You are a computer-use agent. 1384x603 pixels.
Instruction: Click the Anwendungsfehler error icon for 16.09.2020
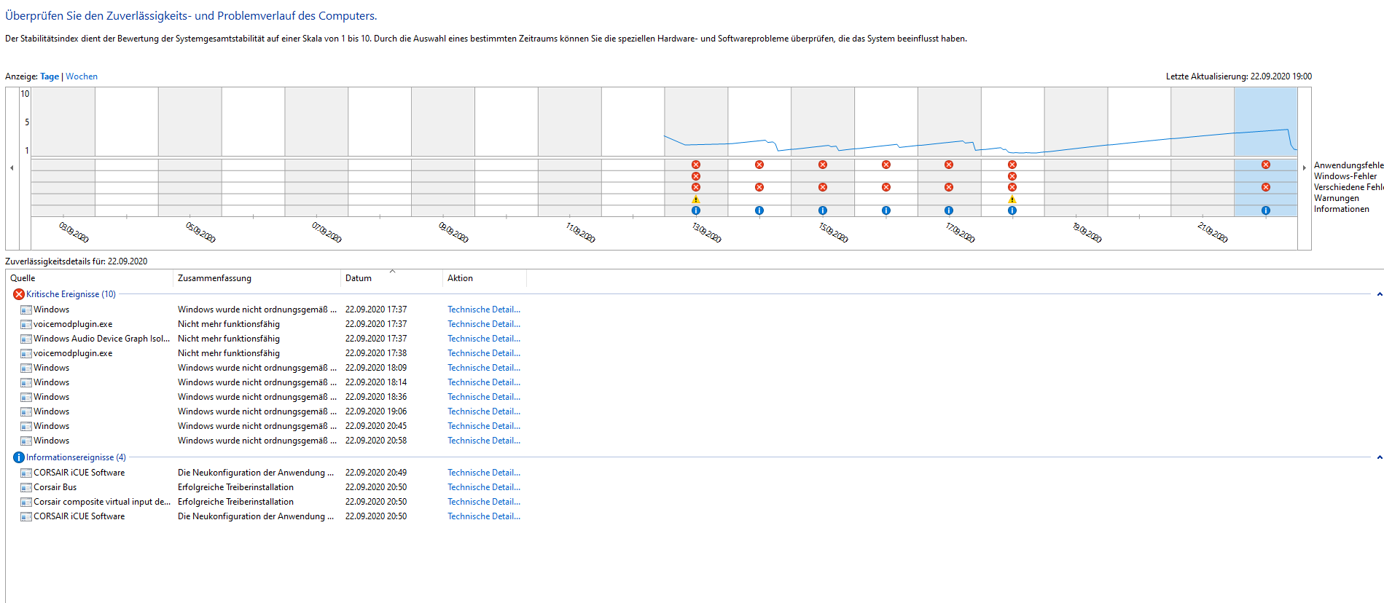tap(886, 165)
